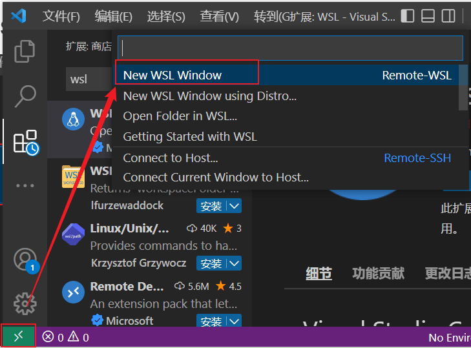Install the lfurzewaddock WSL extension
471x348 pixels.
pyautogui.click(x=211, y=206)
